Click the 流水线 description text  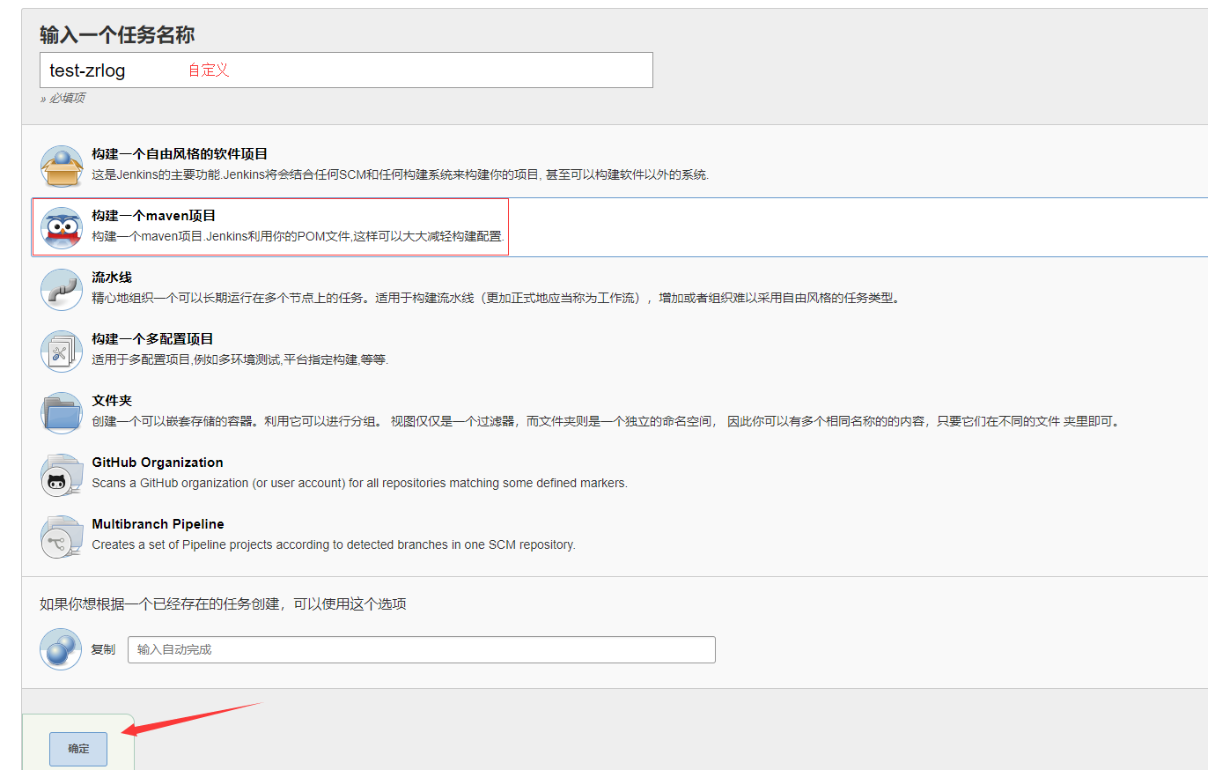pos(497,298)
